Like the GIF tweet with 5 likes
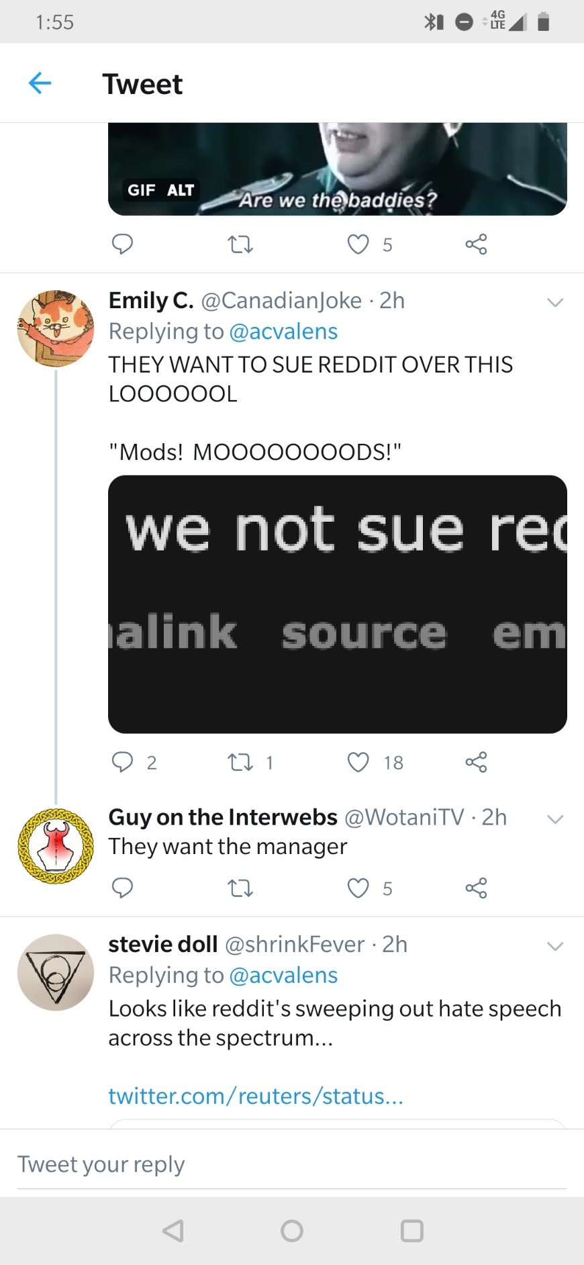584x1265 pixels. pos(358,244)
